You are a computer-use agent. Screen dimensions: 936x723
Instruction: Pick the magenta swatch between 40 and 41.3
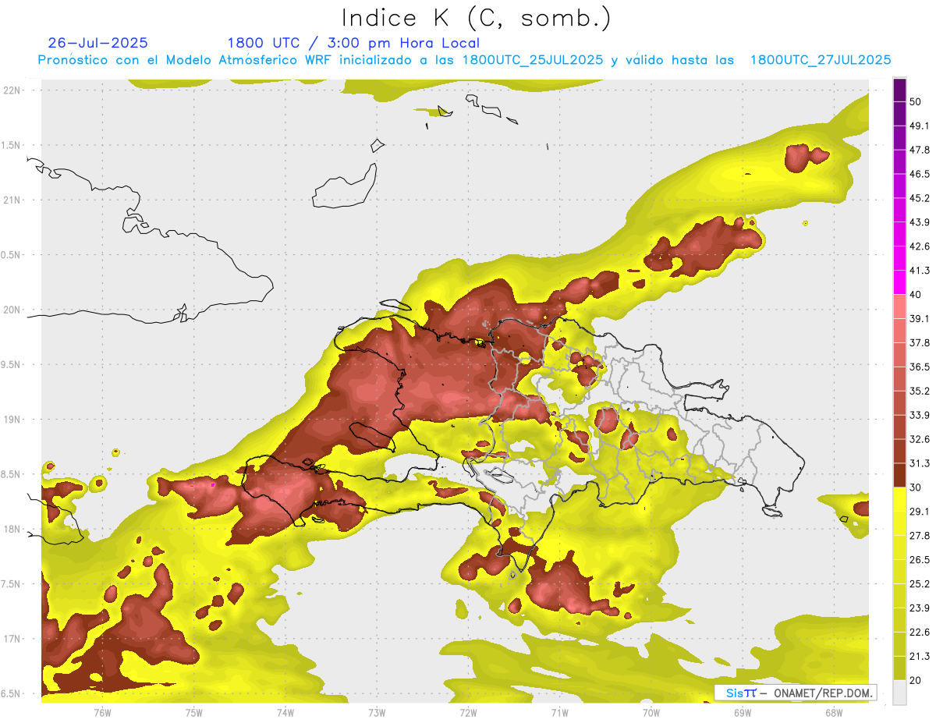pyautogui.click(x=900, y=282)
